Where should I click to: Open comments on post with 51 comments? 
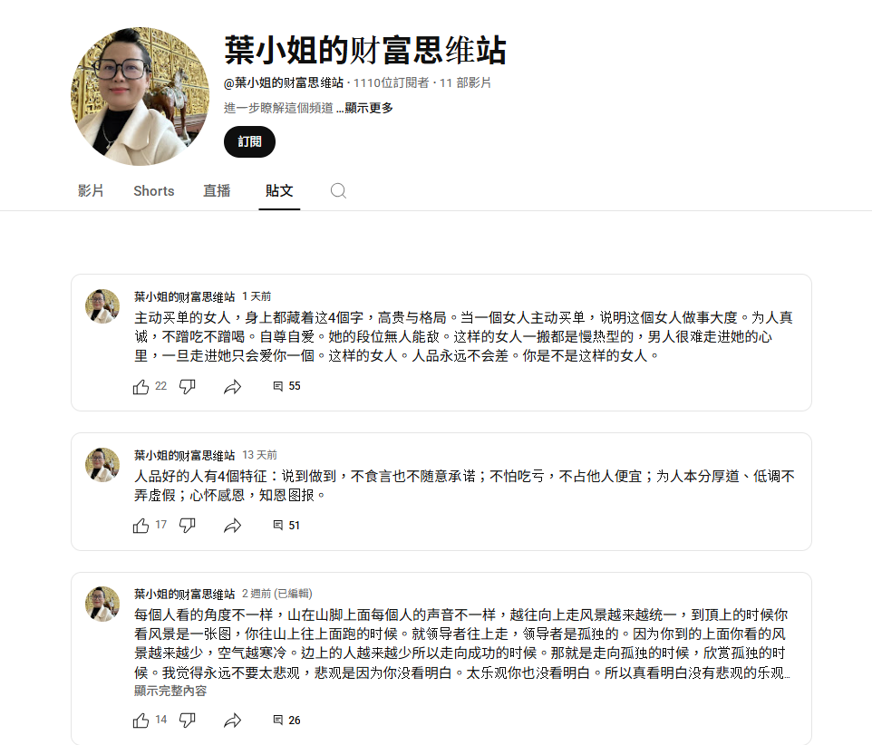point(286,526)
